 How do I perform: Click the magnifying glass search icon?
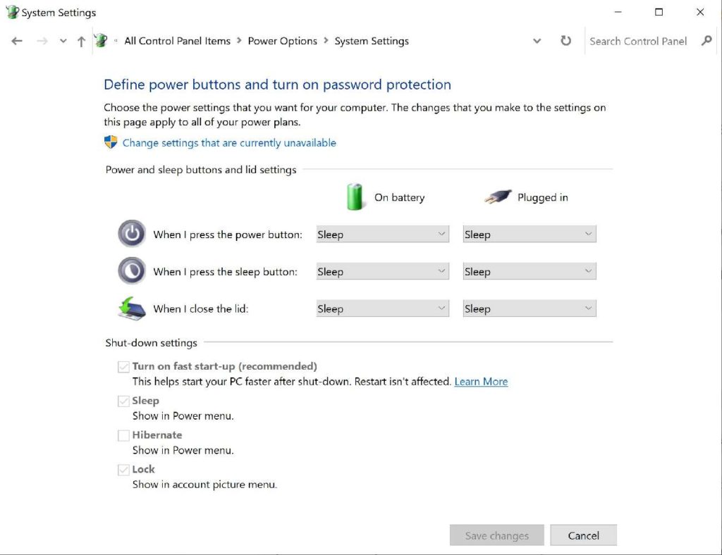pyautogui.click(x=706, y=41)
